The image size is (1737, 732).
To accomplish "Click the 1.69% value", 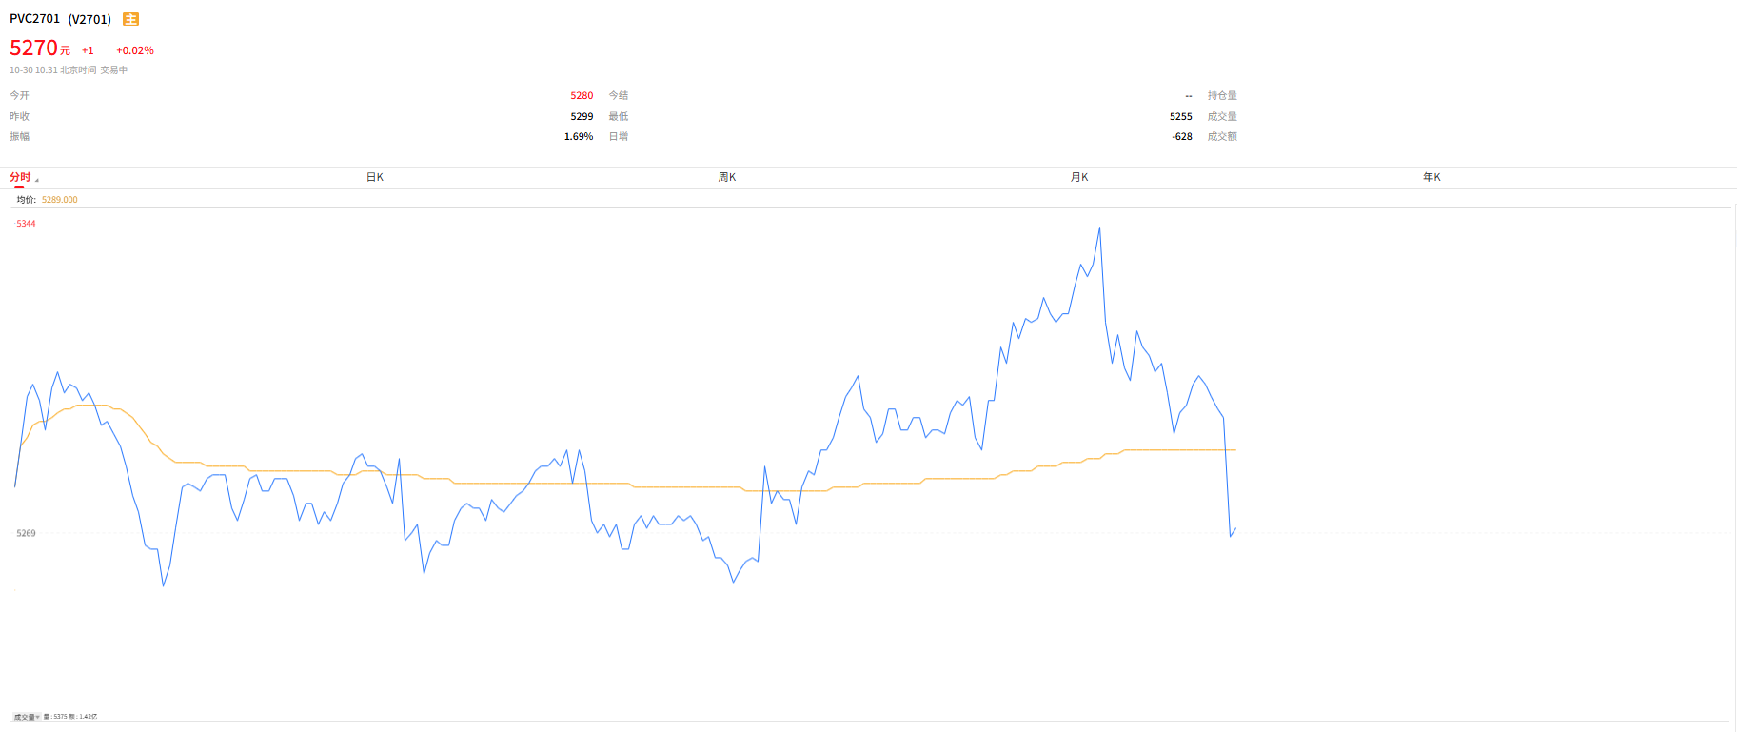I will click(579, 136).
